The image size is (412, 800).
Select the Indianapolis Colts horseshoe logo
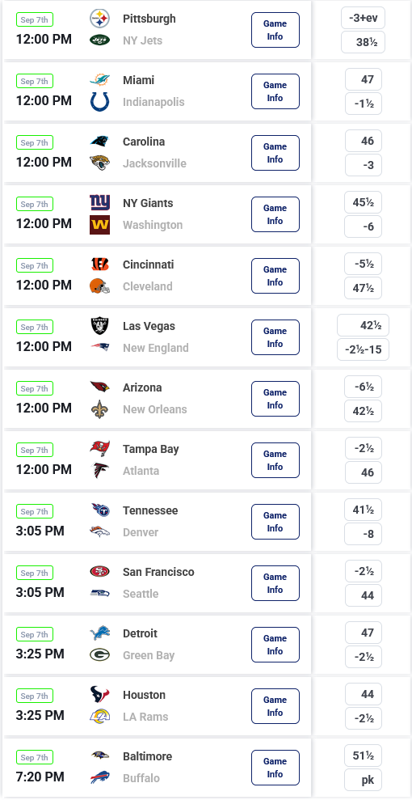(x=100, y=102)
